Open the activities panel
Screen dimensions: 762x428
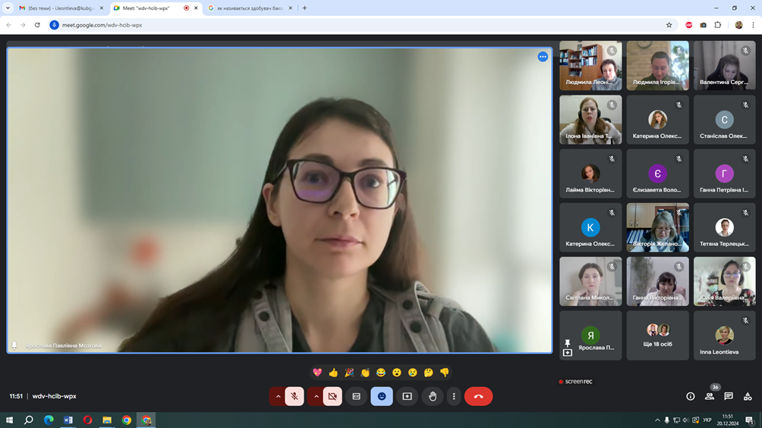click(x=748, y=396)
